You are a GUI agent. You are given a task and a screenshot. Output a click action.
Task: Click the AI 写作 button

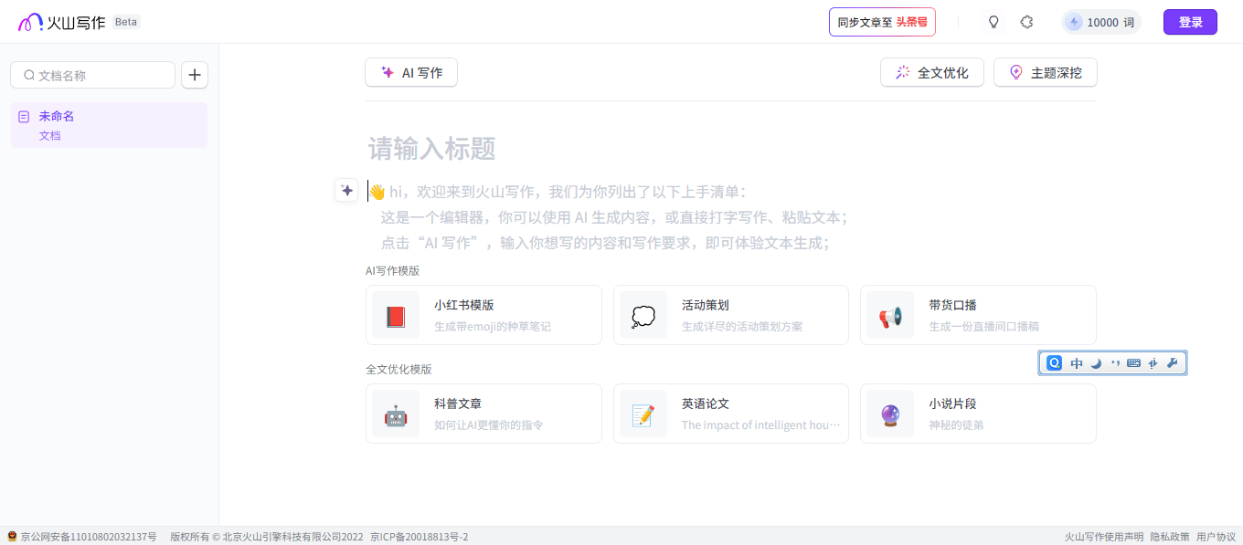click(x=411, y=73)
